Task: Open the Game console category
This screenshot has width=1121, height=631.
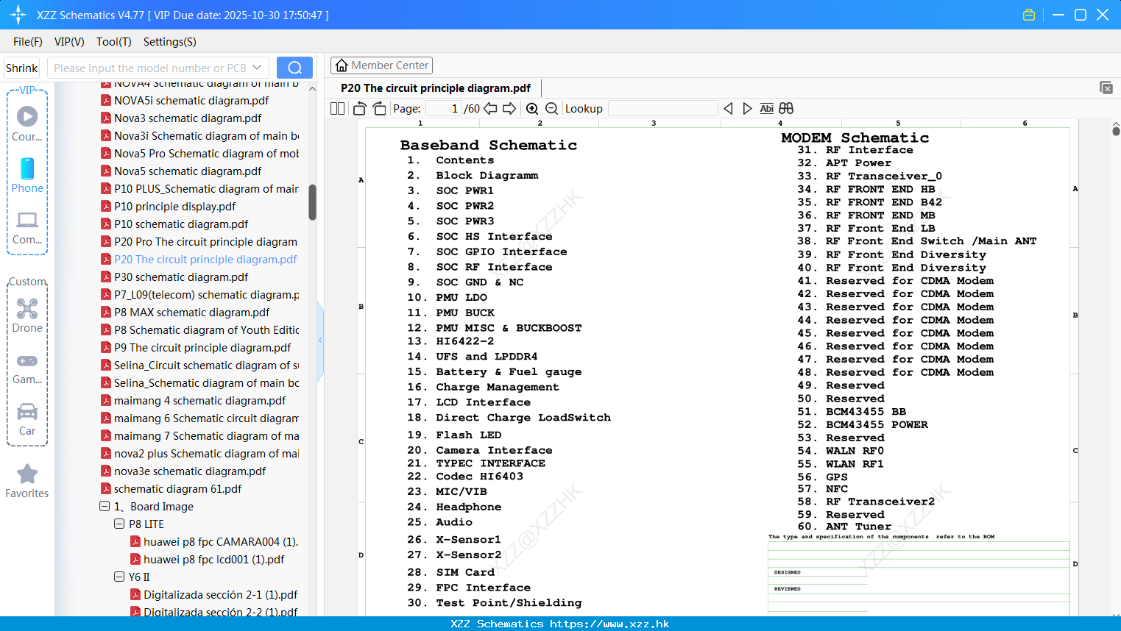Action: coord(27,368)
